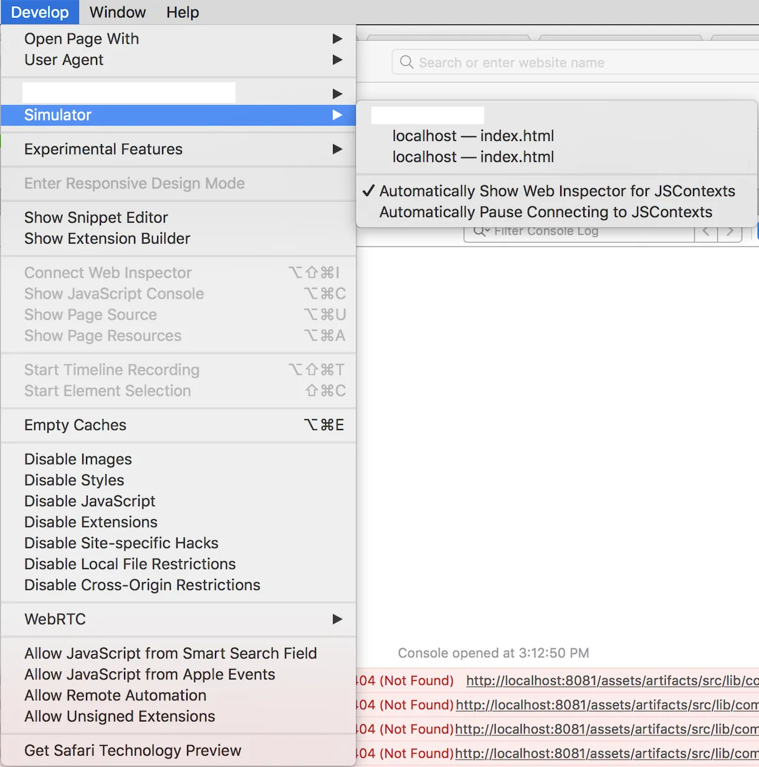The image size is (759, 767).
Task: Enable Automatically Pause Connecting to JSContexts
Action: coord(556,213)
